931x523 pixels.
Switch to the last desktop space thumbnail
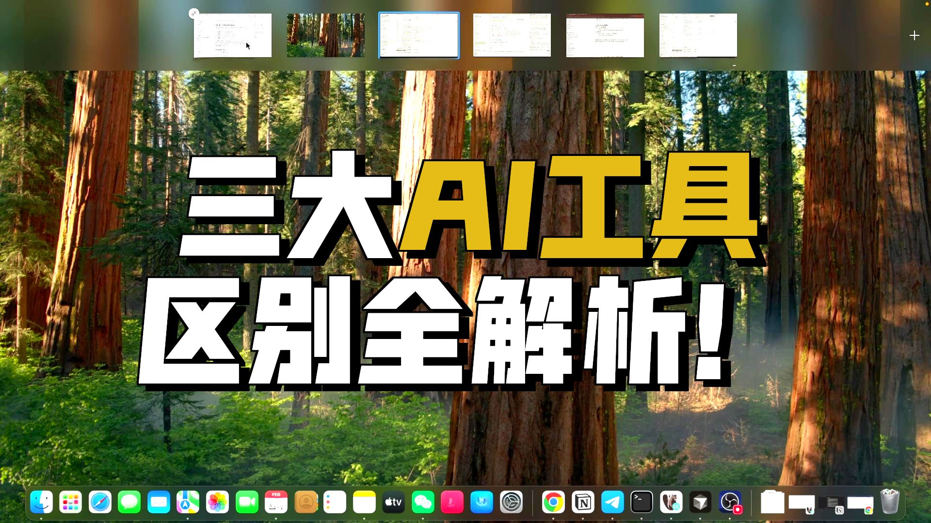[x=698, y=35]
